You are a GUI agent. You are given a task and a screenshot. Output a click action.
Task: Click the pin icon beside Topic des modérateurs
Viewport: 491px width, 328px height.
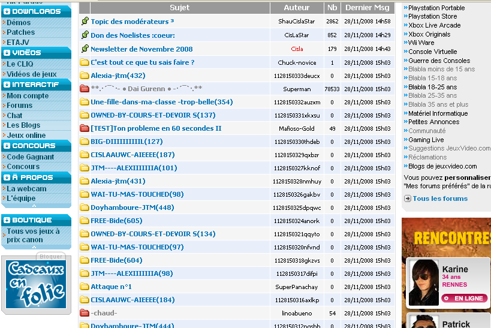click(85, 22)
